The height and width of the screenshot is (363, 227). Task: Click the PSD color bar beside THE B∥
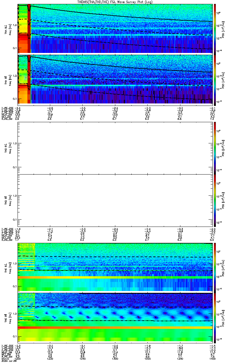point(215,318)
